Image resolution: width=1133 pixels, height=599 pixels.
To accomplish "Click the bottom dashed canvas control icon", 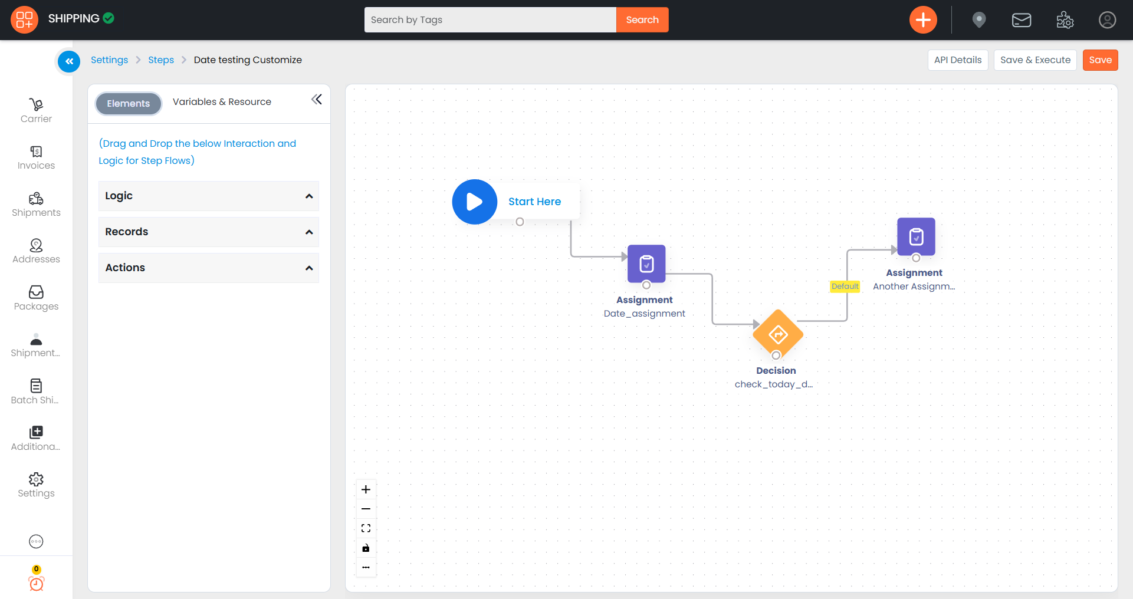I will (x=366, y=567).
